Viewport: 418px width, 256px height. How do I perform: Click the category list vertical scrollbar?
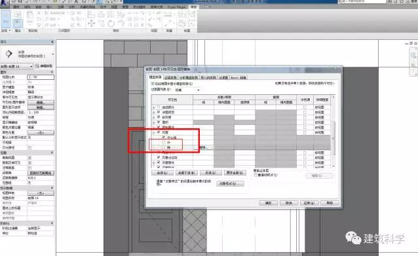333,137
